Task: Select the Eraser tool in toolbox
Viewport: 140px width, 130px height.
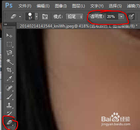Action: coord(10,122)
